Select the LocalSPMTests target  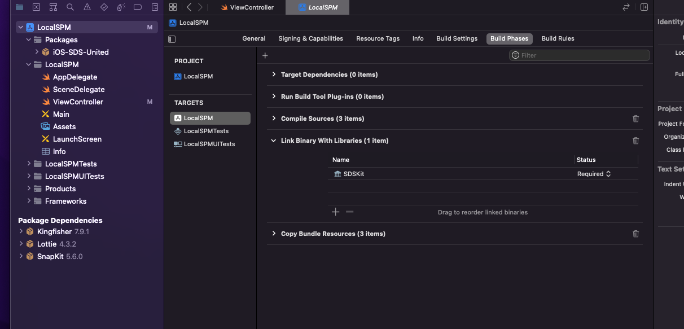pos(201,131)
